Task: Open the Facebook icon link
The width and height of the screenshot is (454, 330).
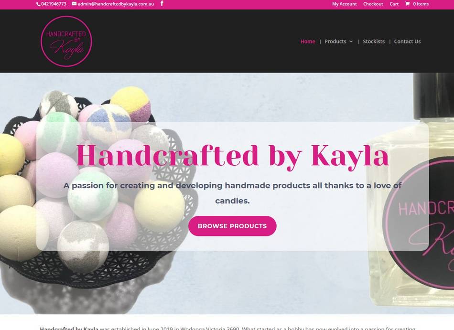Action: [x=162, y=3]
